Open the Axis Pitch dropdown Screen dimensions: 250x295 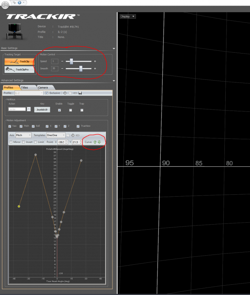23,135
